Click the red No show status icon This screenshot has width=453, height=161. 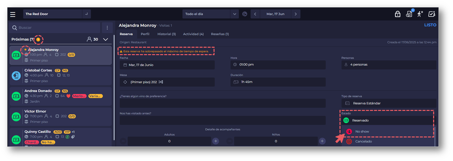point(349,131)
